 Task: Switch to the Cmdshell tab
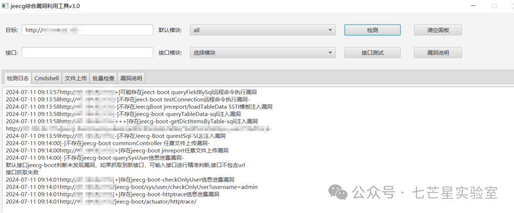pos(47,78)
